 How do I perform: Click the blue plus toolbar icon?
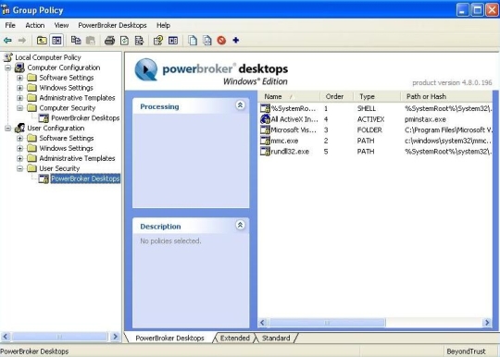(x=236, y=40)
